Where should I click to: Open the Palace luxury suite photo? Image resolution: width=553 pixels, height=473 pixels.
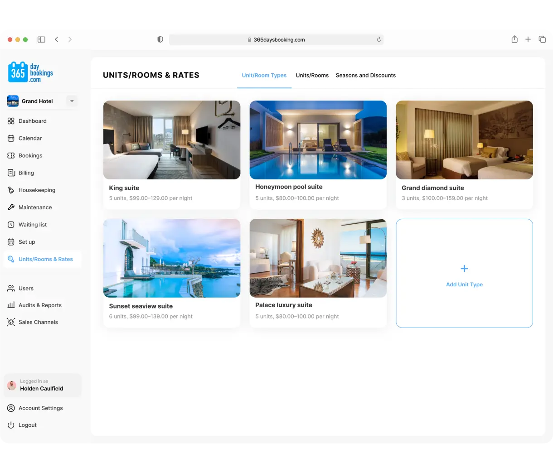click(318, 258)
